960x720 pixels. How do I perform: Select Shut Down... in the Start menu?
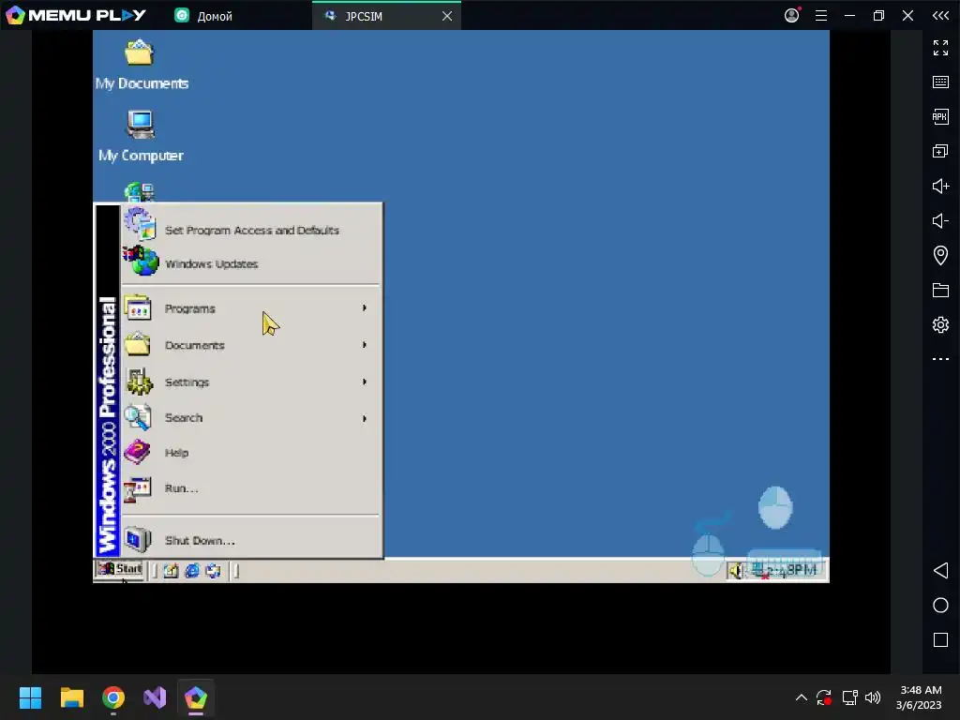pyautogui.click(x=251, y=541)
